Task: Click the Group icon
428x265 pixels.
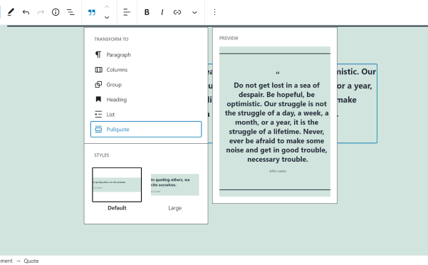Action: pos(98,85)
